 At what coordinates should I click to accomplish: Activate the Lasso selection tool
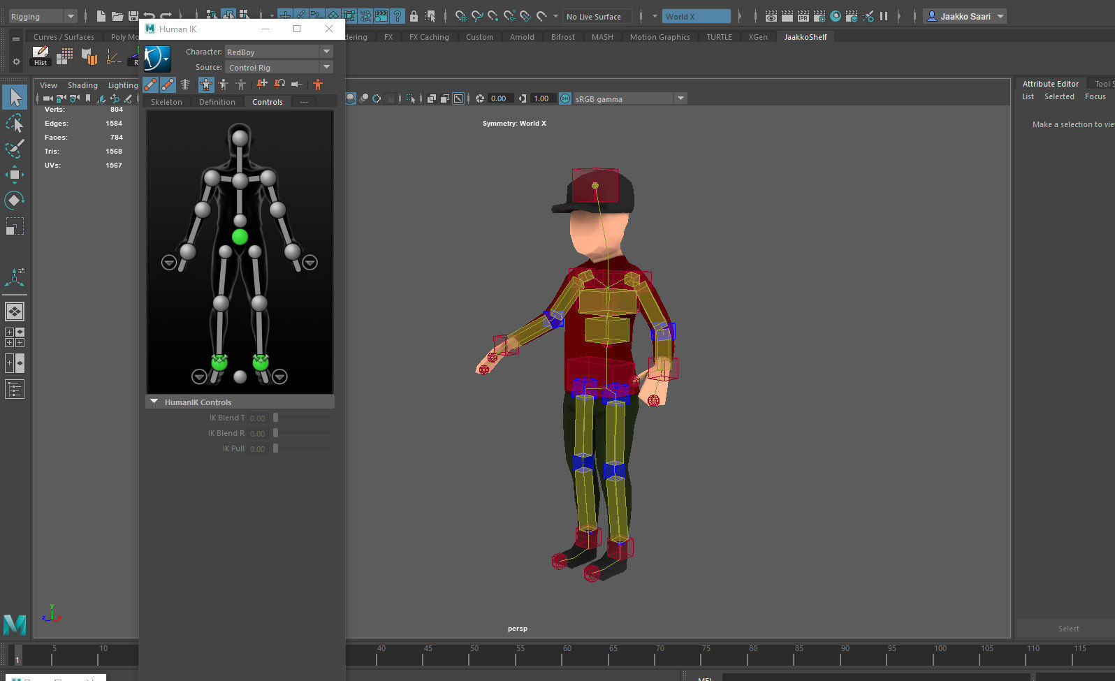coord(15,124)
